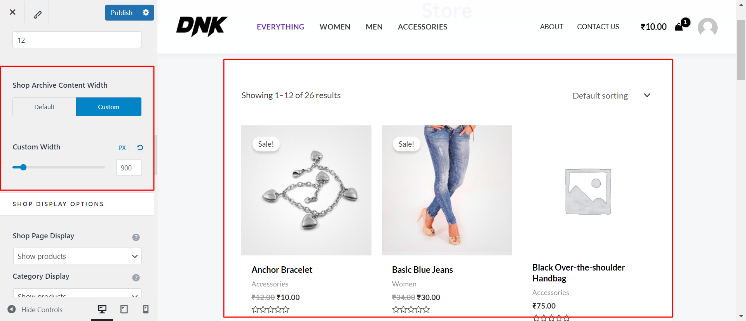Open the Category Display dropdown
The height and width of the screenshot is (321, 746).
tap(77, 295)
